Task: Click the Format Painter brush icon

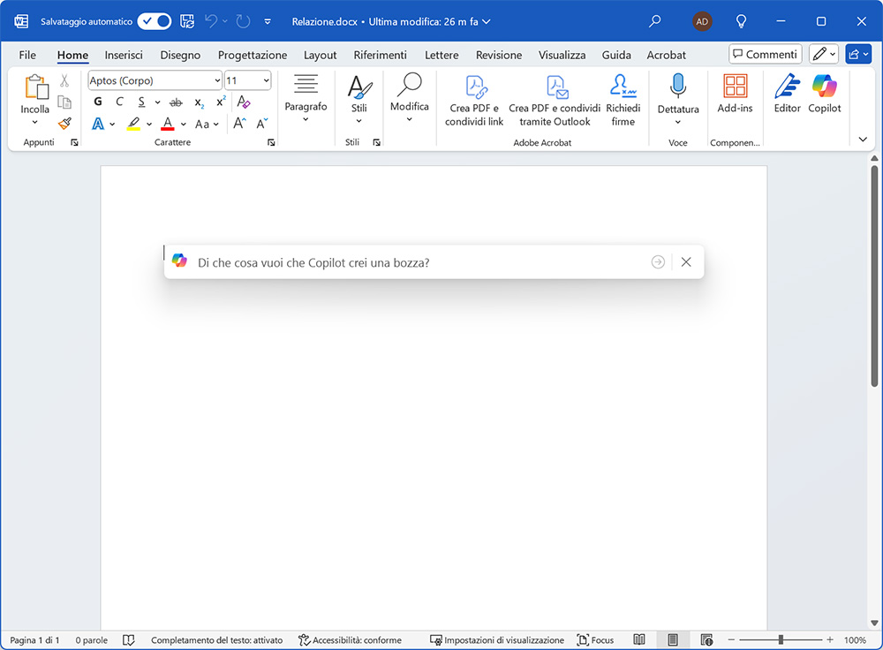Action: (x=64, y=124)
